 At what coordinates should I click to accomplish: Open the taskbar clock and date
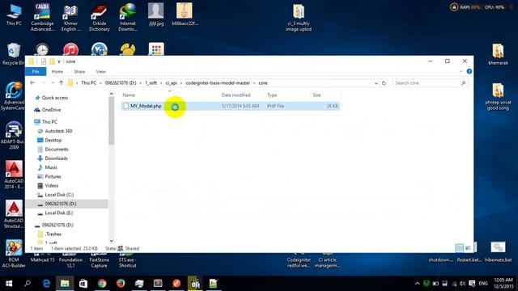pos(503,284)
